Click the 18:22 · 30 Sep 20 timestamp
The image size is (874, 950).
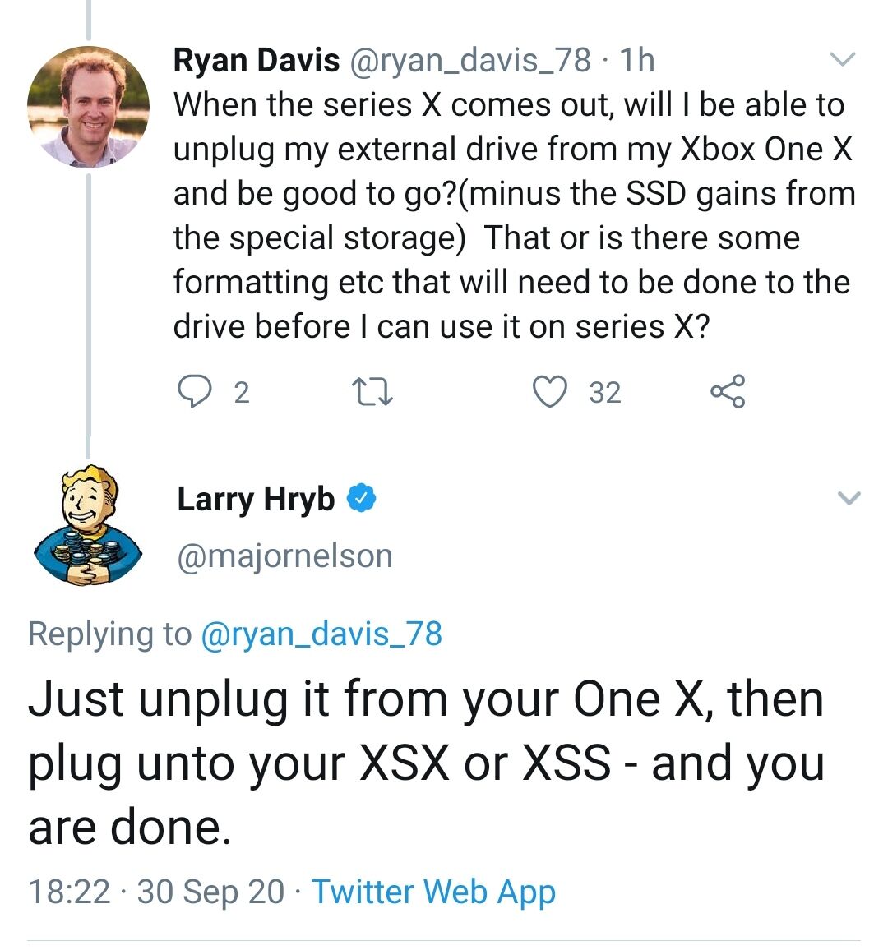tap(157, 892)
